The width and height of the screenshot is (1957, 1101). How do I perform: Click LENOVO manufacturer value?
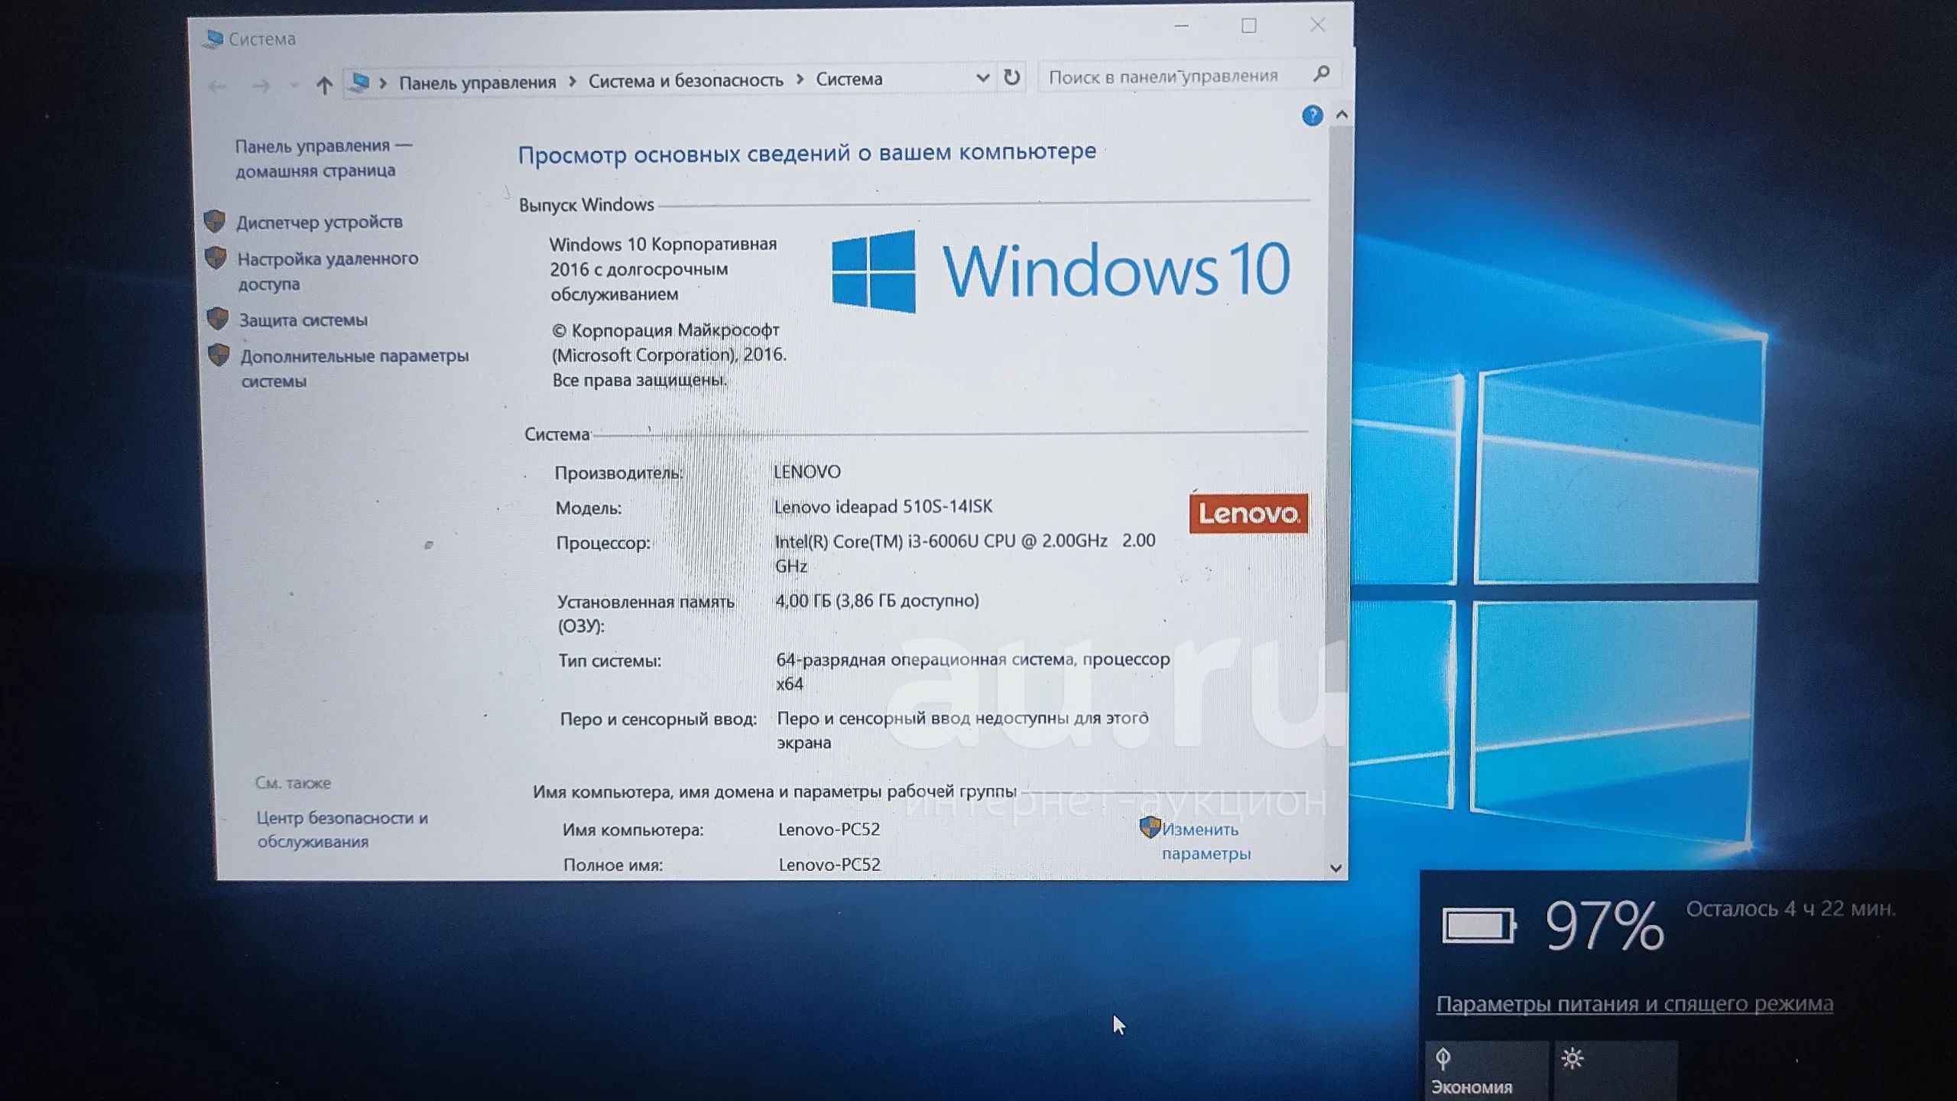point(807,472)
